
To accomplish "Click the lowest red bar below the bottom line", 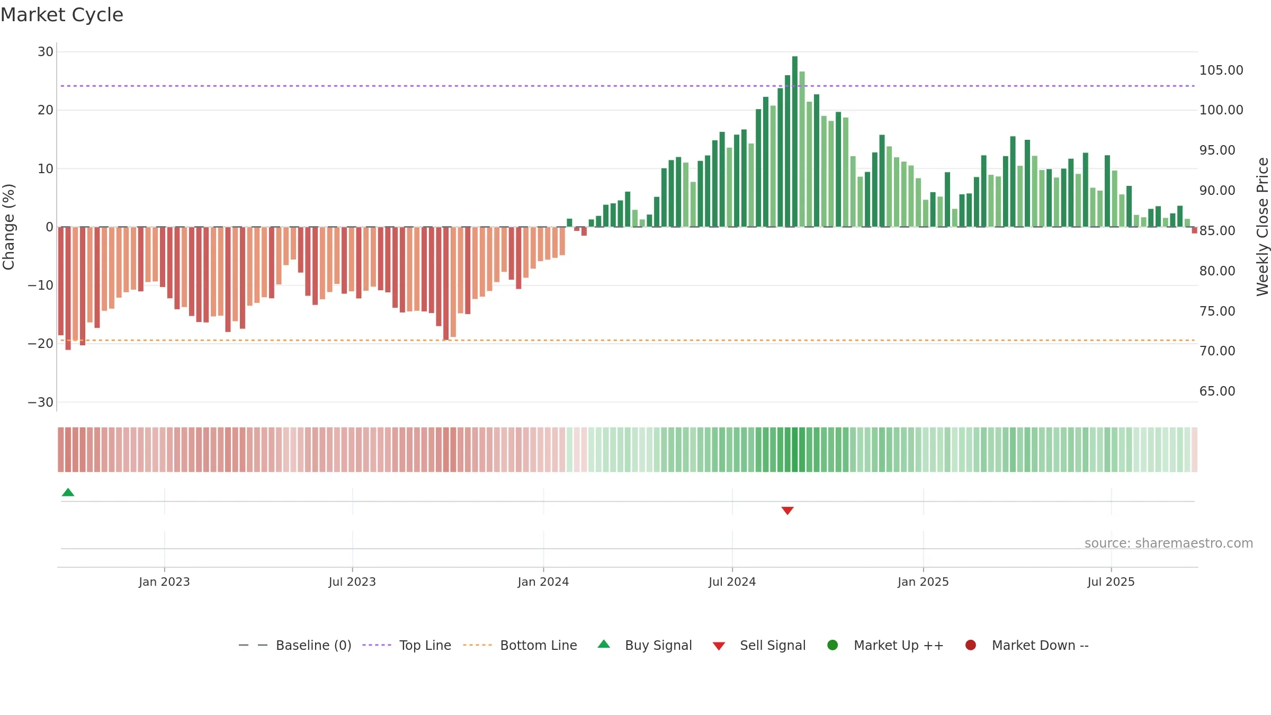I will (x=68, y=288).
